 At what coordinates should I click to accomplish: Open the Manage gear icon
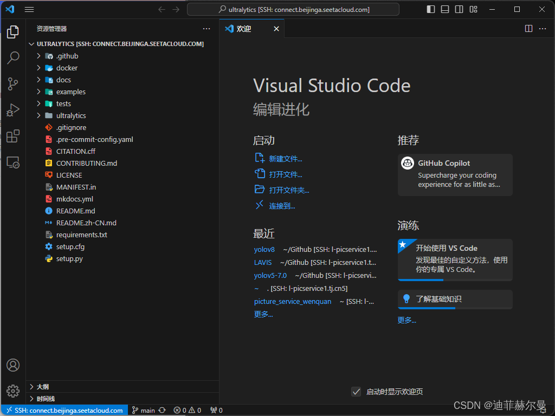(x=13, y=391)
